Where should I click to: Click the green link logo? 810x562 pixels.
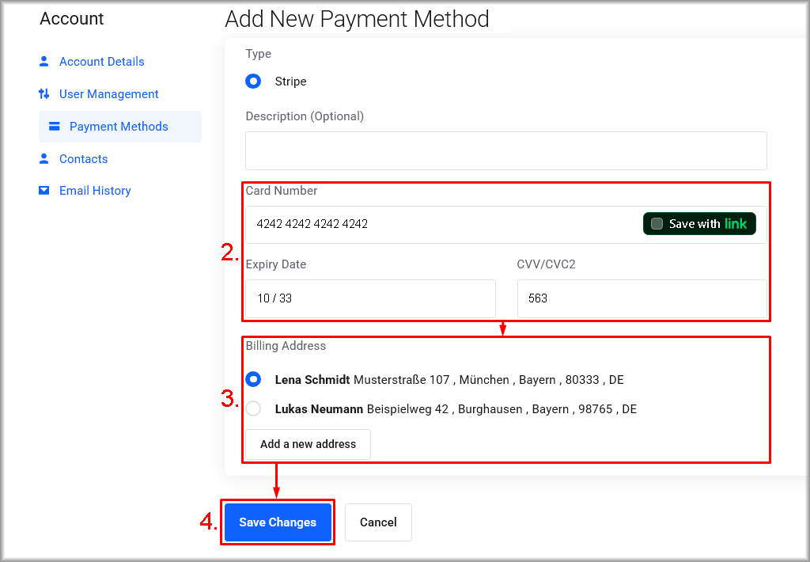[x=736, y=224]
